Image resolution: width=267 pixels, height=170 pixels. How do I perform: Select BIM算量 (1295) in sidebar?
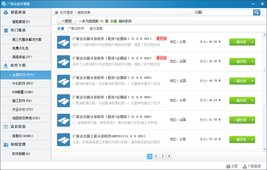(26, 92)
